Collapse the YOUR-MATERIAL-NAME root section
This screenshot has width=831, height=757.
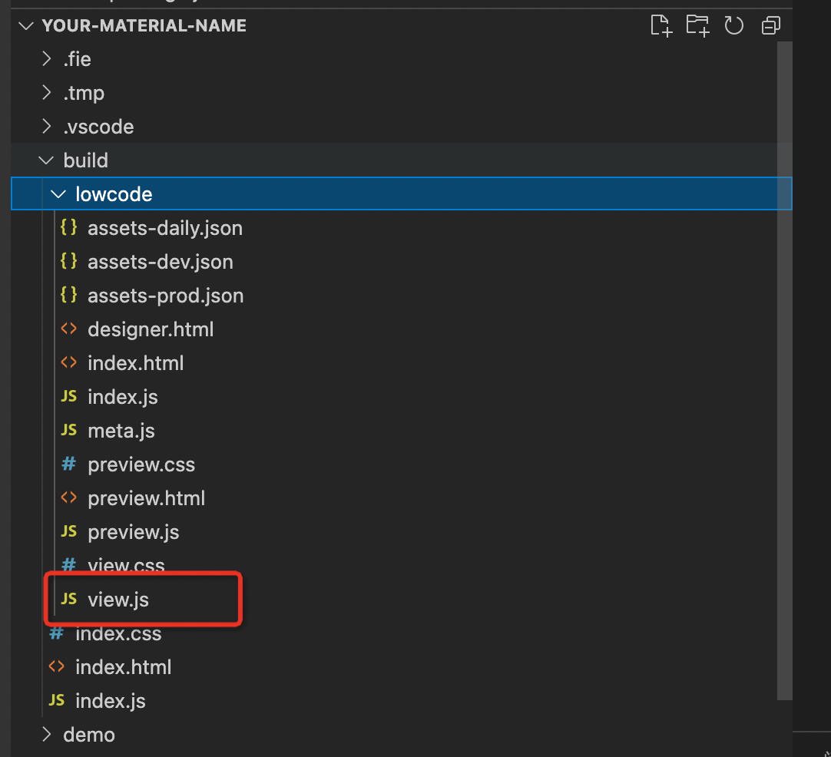pyautogui.click(x=27, y=25)
